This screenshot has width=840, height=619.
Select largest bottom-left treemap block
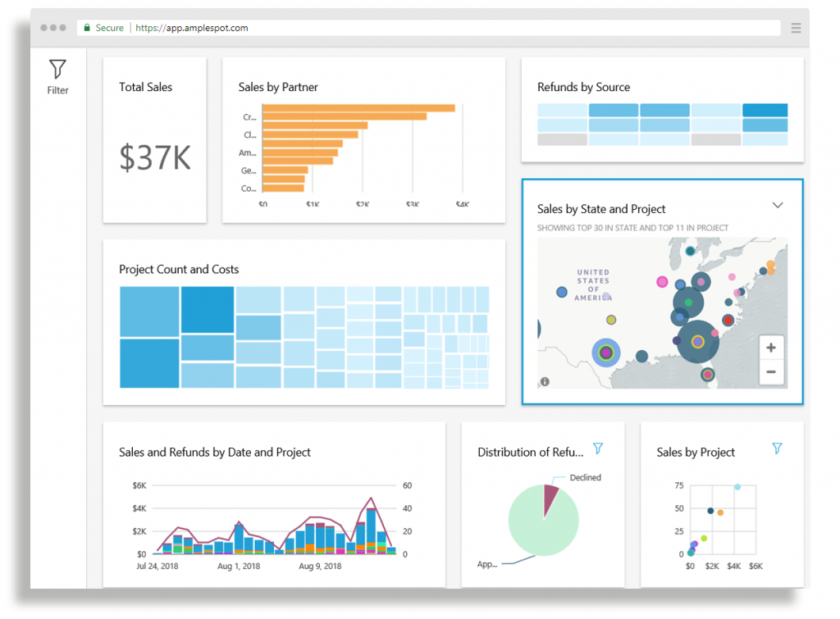click(x=149, y=362)
